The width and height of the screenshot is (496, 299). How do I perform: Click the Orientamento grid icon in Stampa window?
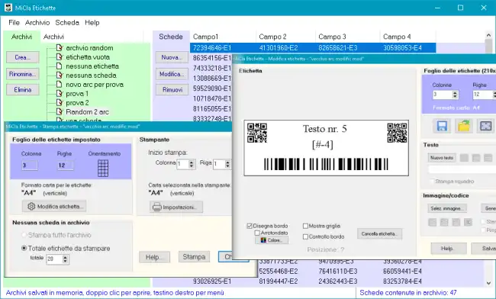pos(103,168)
